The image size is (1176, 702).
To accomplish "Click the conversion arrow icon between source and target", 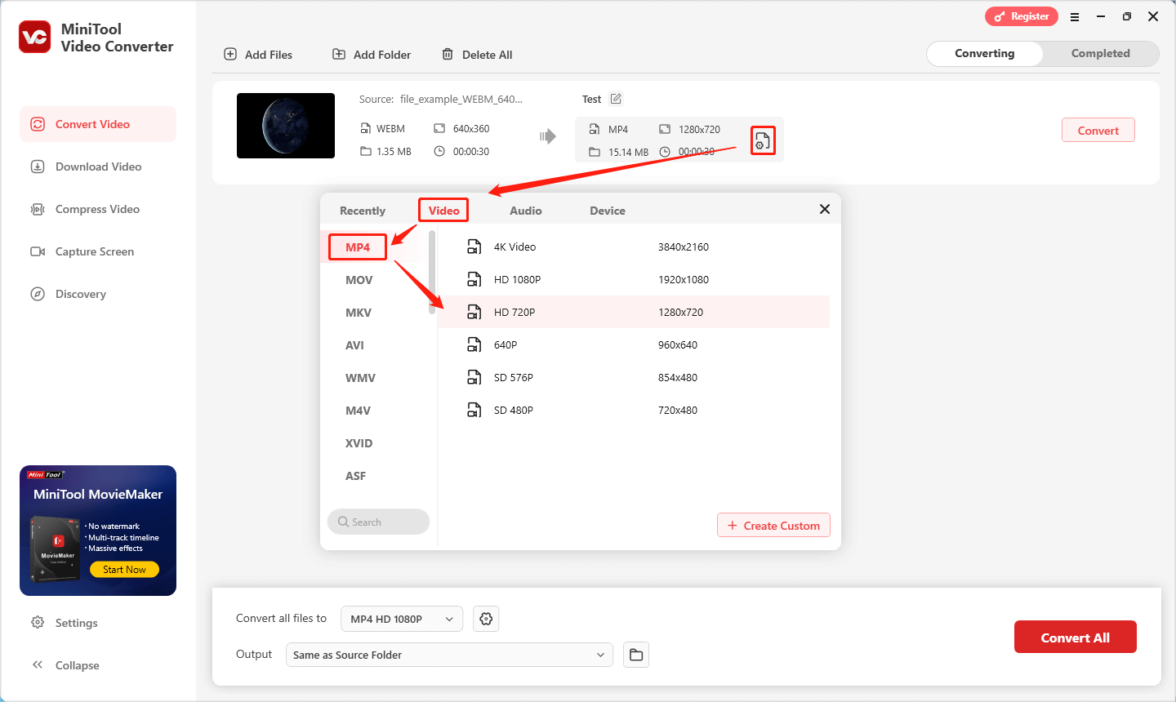I will [548, 136].
